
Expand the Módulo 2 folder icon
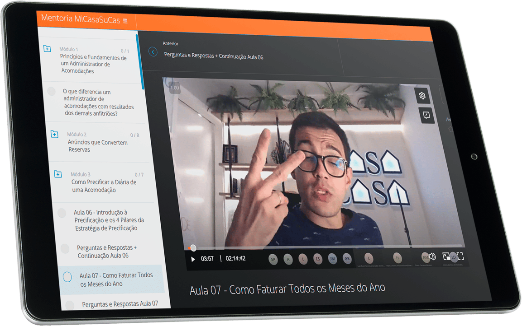tap(54, 134)
